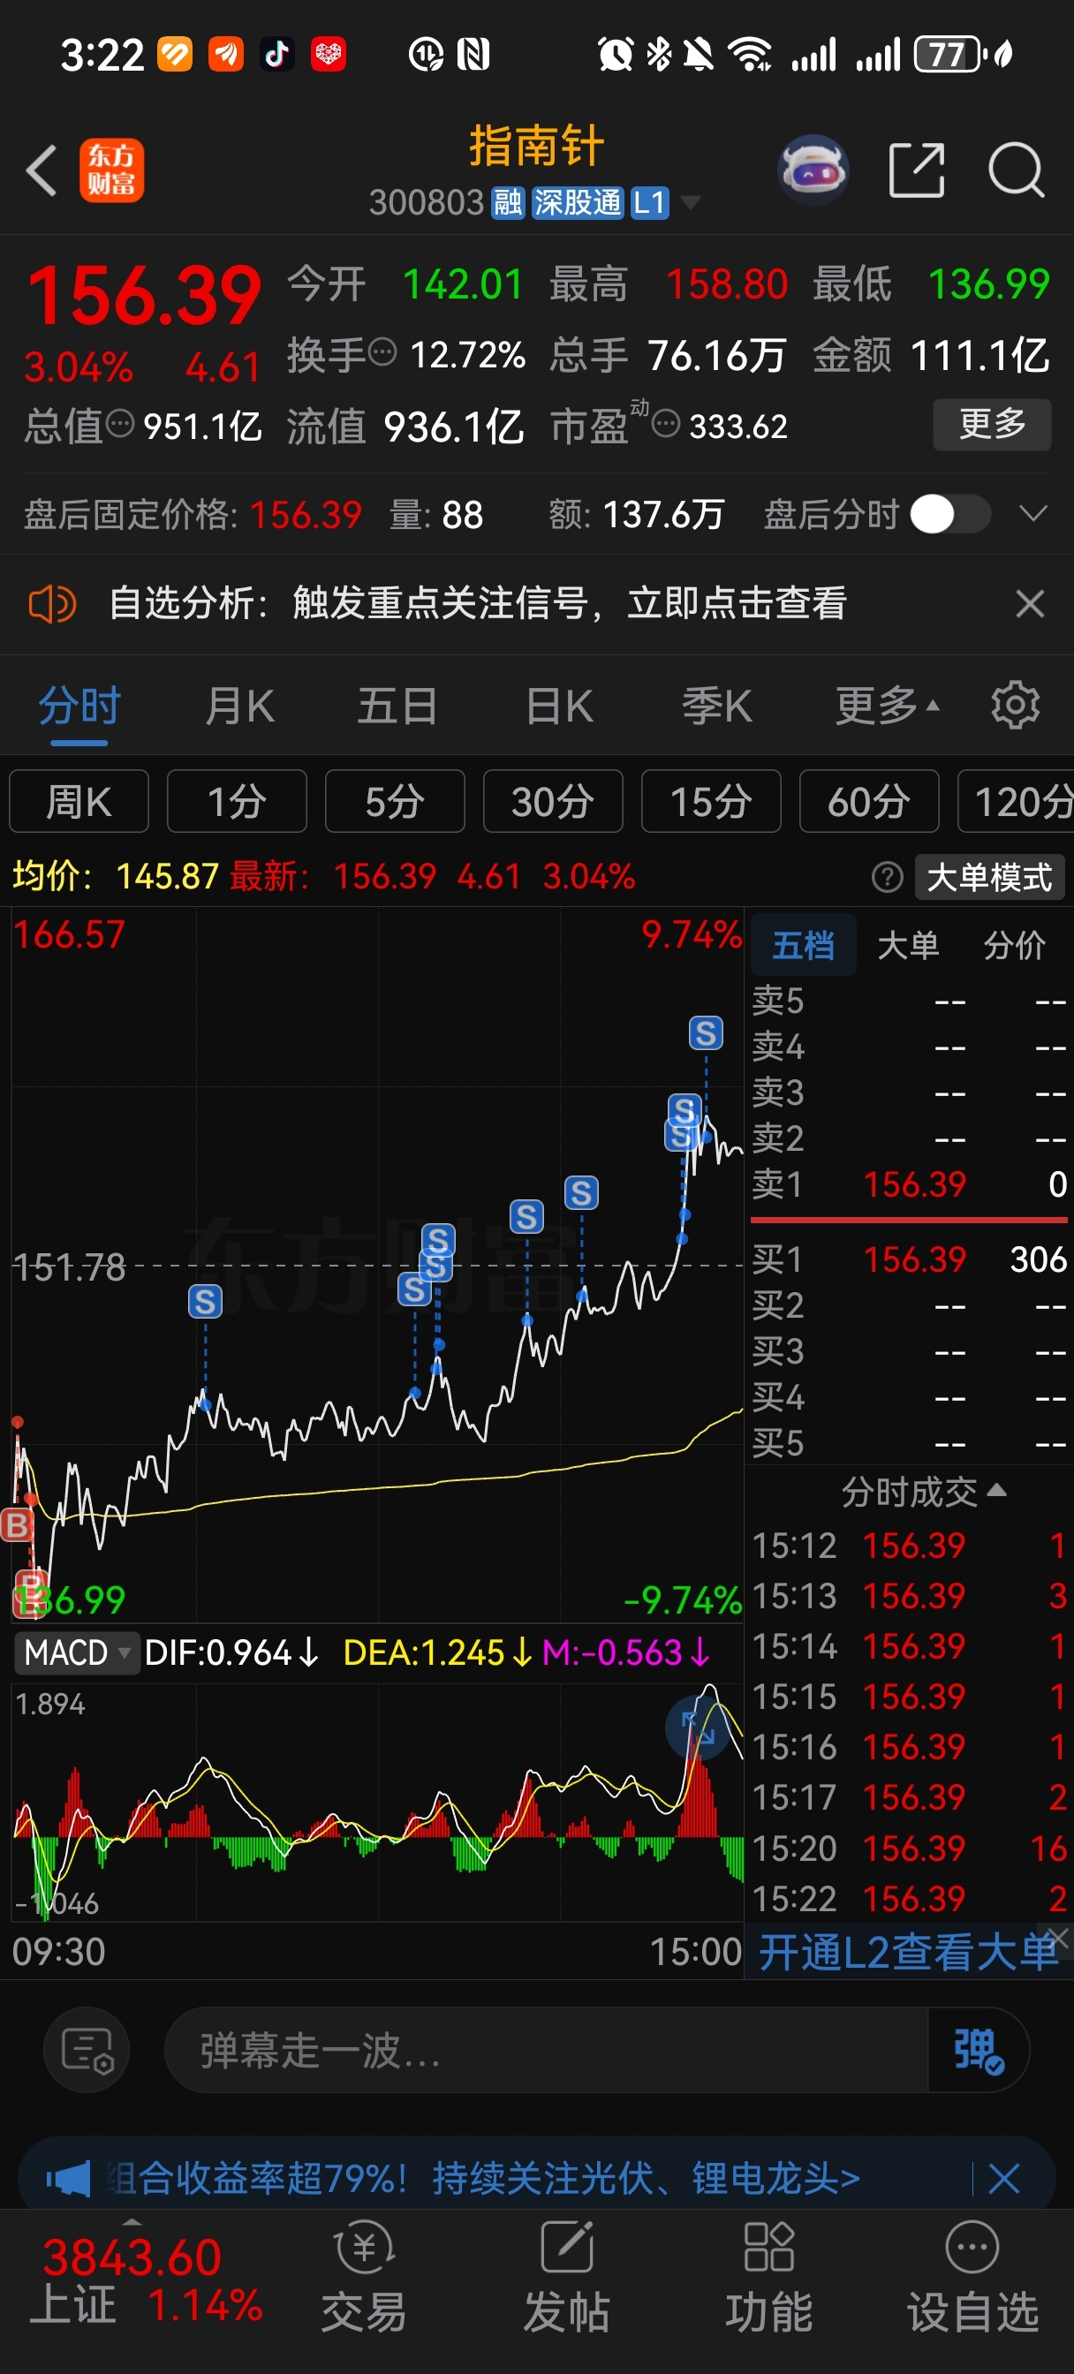The width and height of the screenshot is (1074, 2374).
Task: Select the 大单 tab
Action: pos(908,945)
